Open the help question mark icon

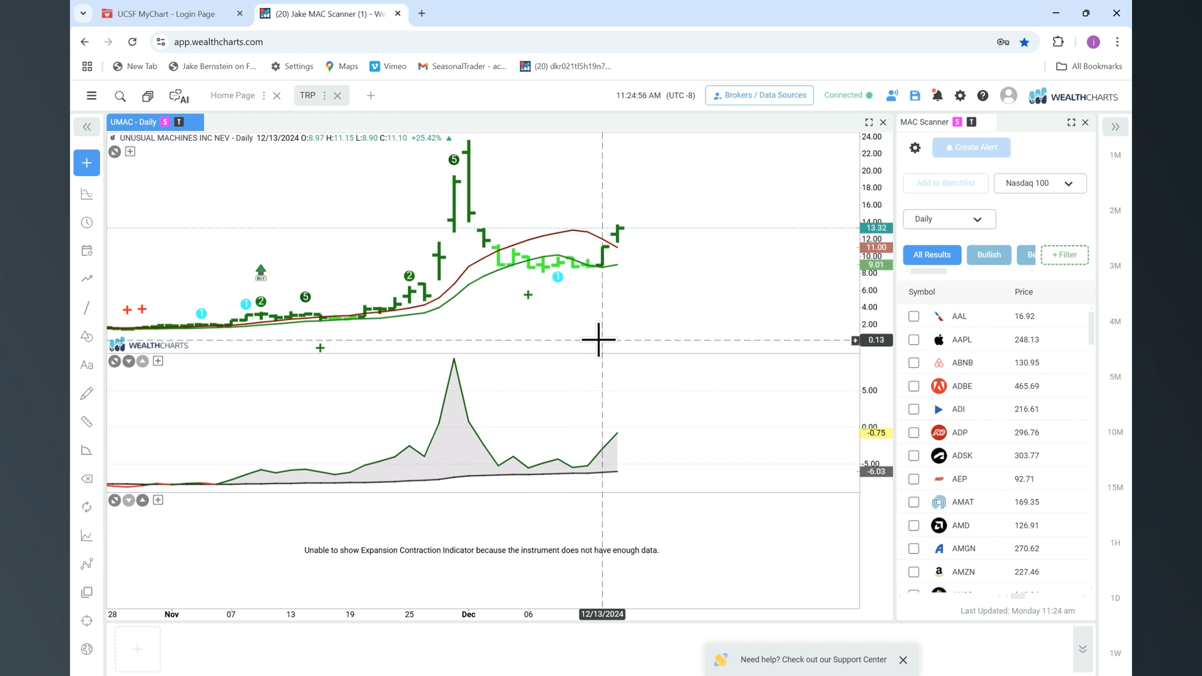click(983, 96)
